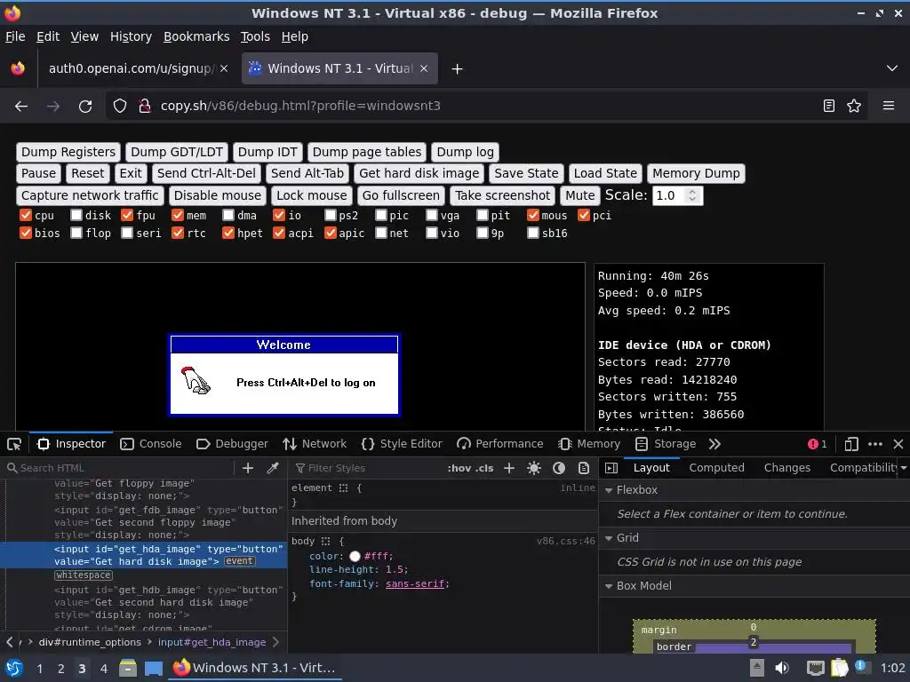Click Get hard disk image button
The width and height of the screenshot is (910, 682).
419,173
